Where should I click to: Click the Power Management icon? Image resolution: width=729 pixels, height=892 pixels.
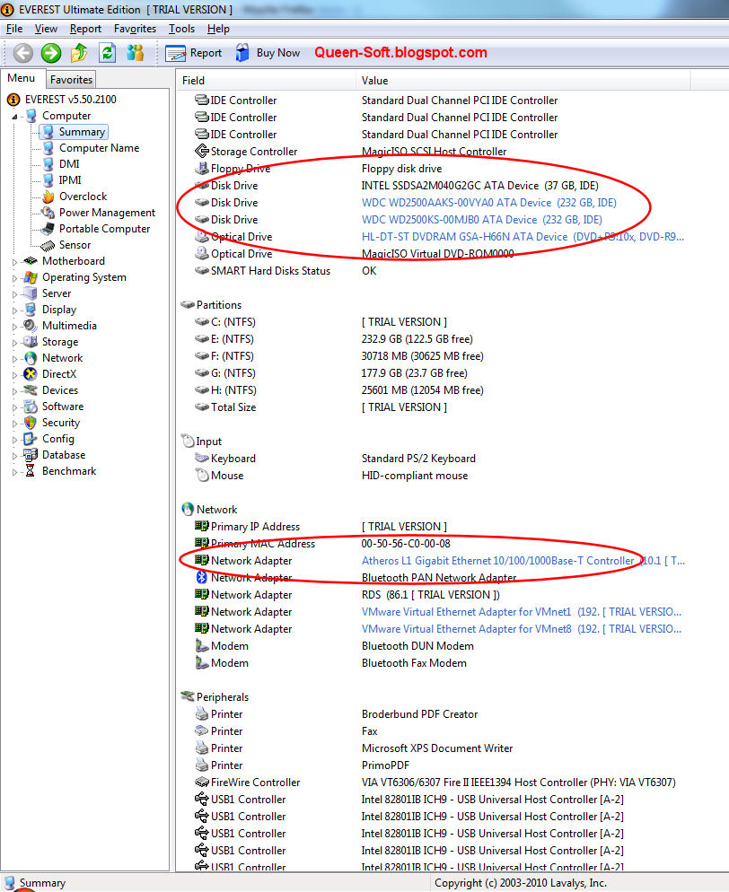pyautogui.click(x=48, y=212)
